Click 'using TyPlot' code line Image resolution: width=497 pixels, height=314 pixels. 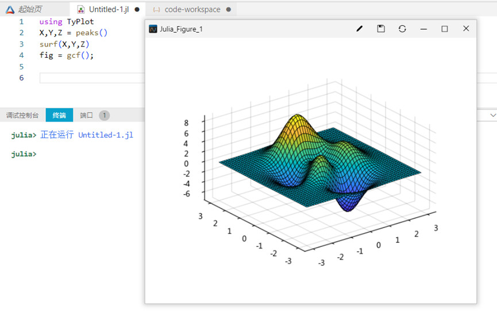pyautogui.click(x=67, y=22)
